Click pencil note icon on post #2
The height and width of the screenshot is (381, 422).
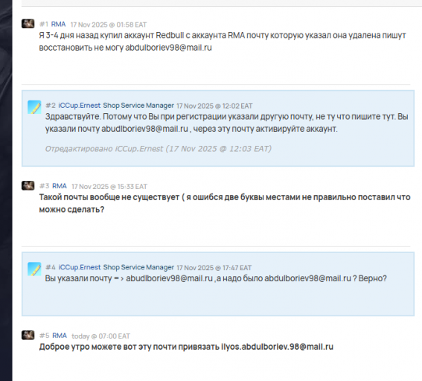coord(34,107)
